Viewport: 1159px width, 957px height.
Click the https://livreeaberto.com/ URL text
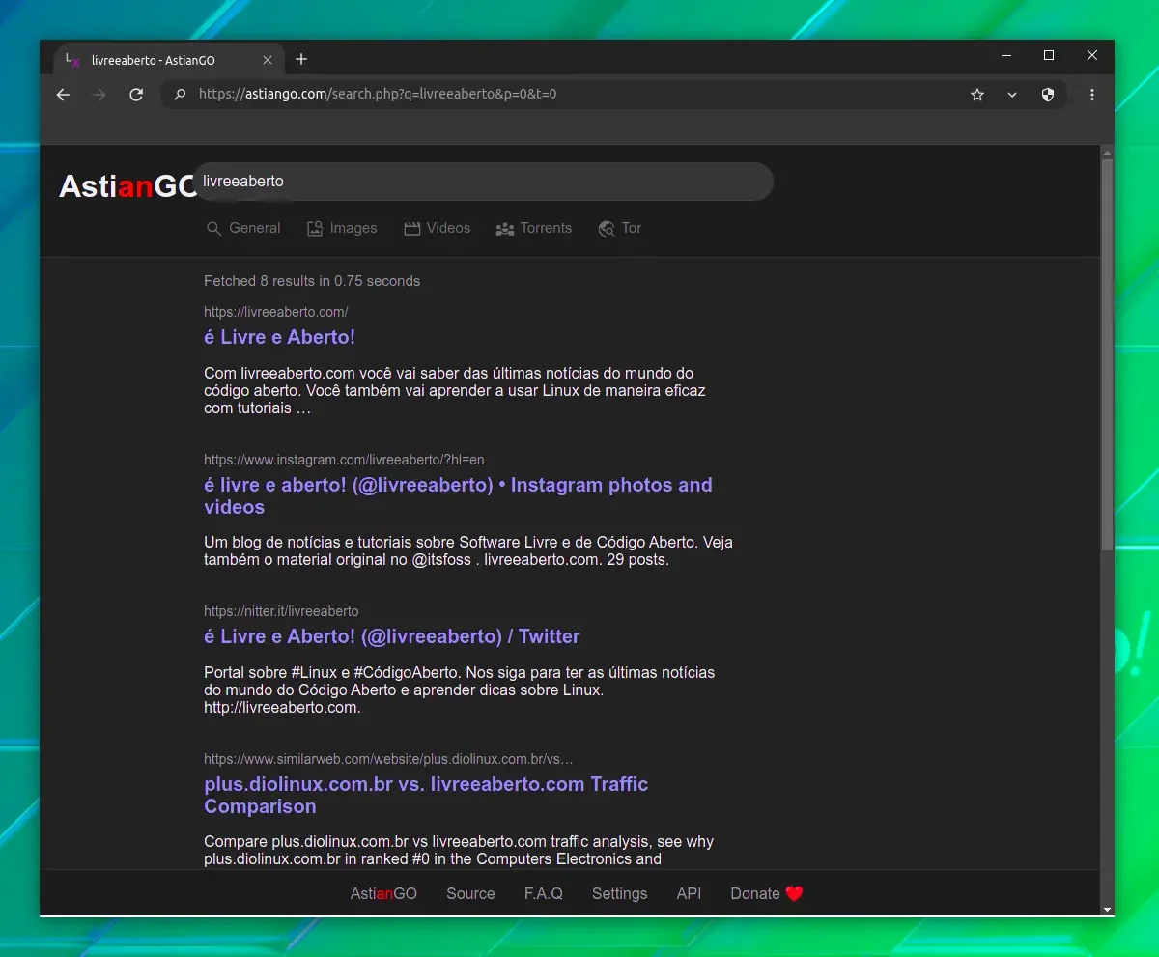click(x=276, y=312)
